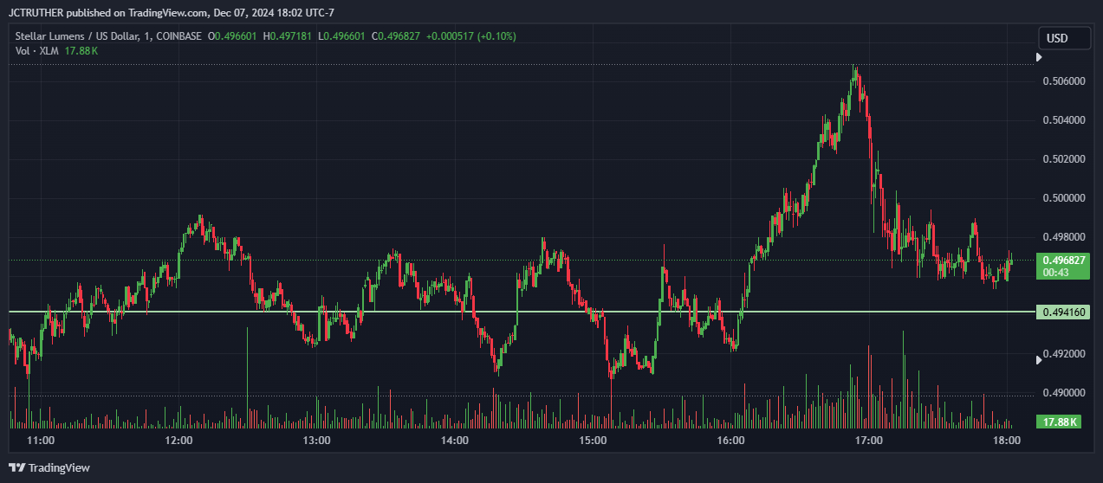The image size is (1103, 483).
Task: Click the 18:00 time axis label
Action: 1006,441
